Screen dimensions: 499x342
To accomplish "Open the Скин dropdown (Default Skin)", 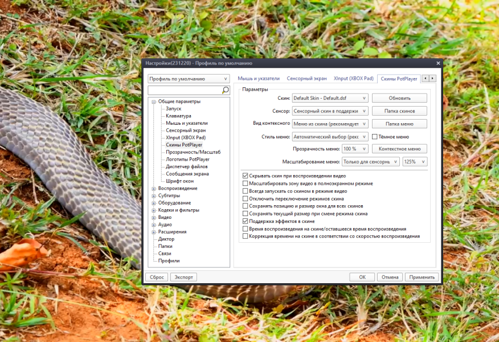I will point(330,98).
